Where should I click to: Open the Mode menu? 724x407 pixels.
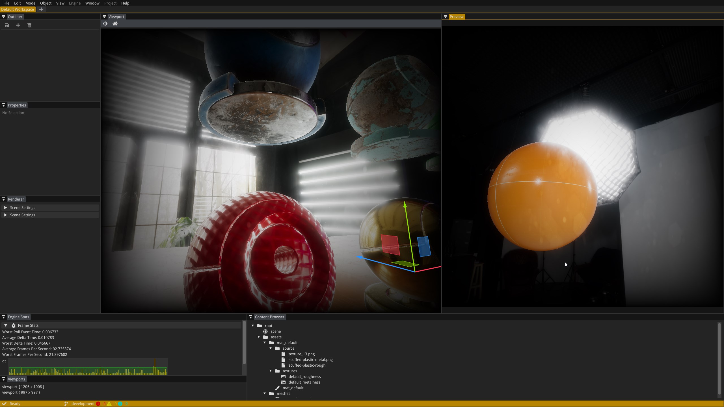(x=30, y=3)
